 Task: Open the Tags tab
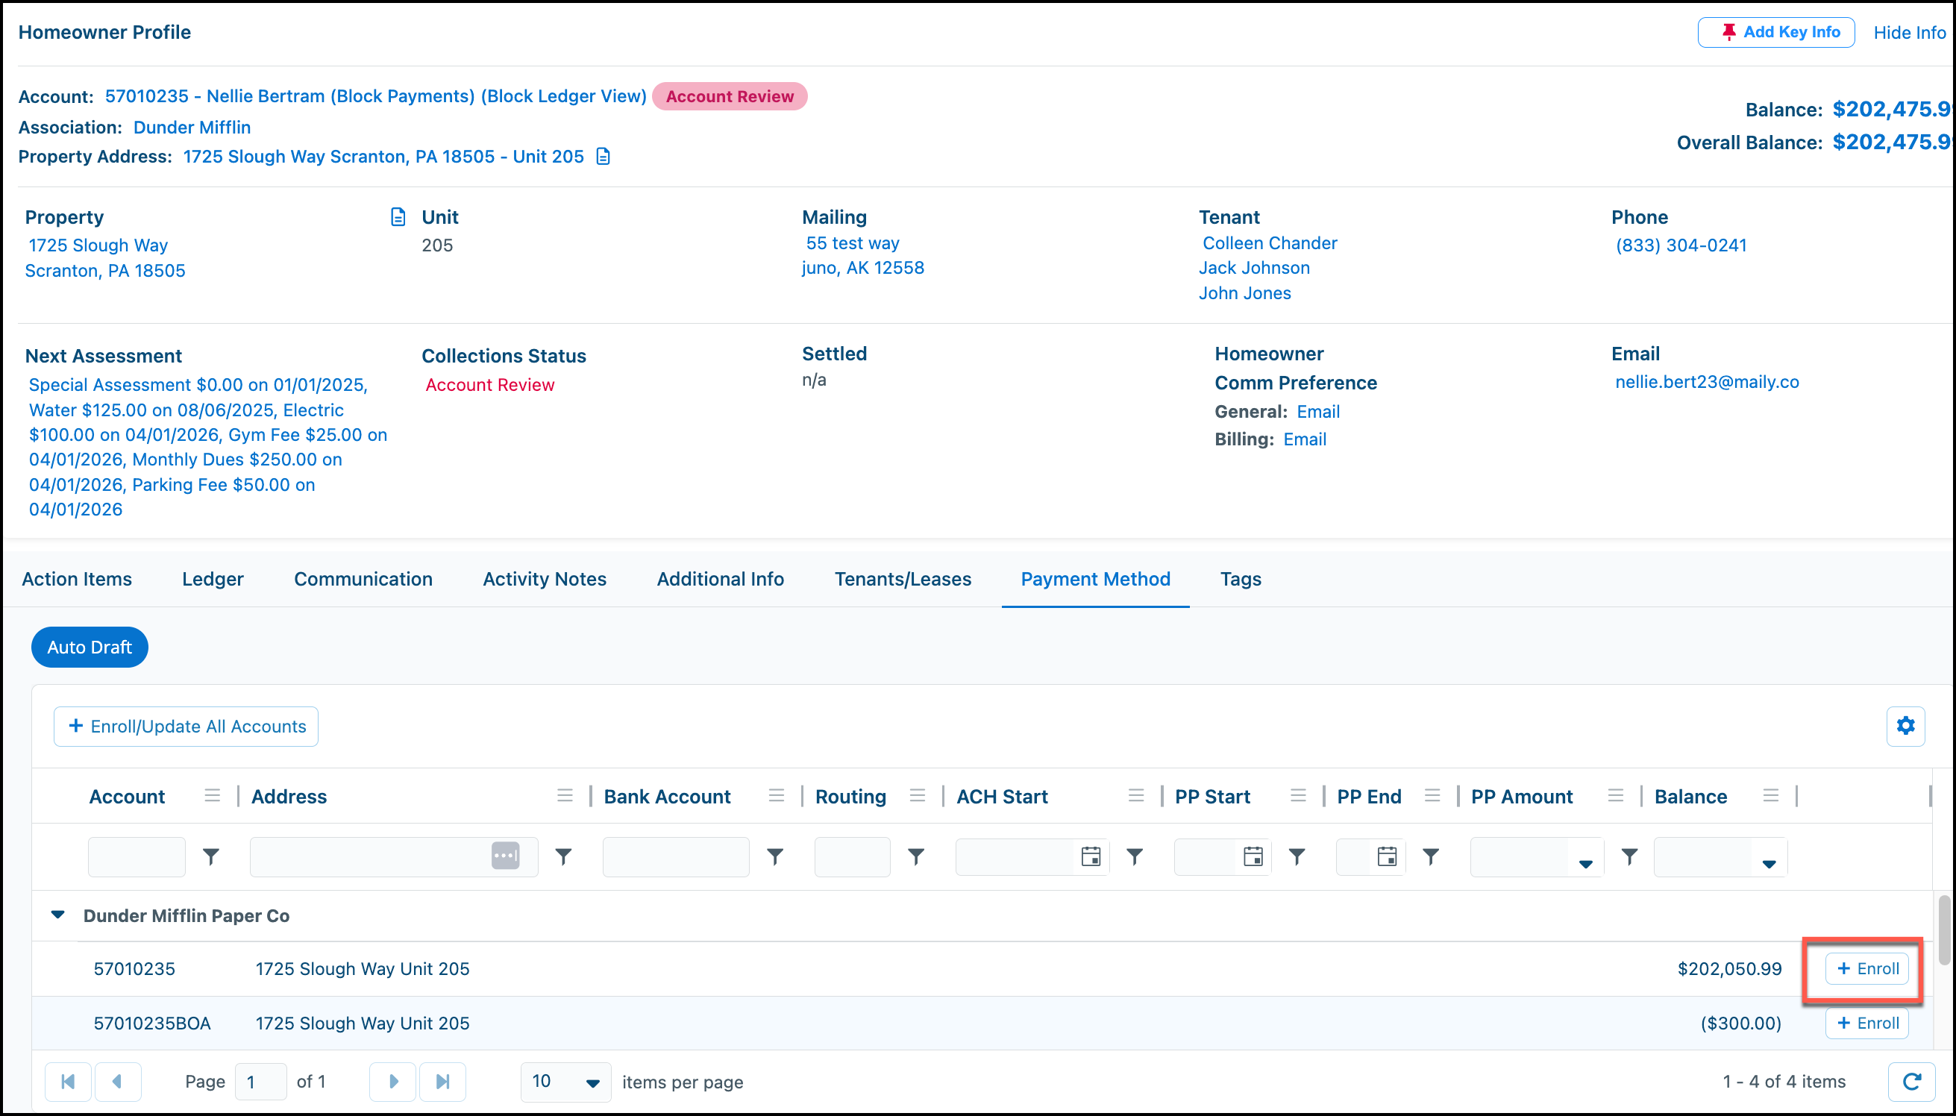click(x=1241, y=579)
